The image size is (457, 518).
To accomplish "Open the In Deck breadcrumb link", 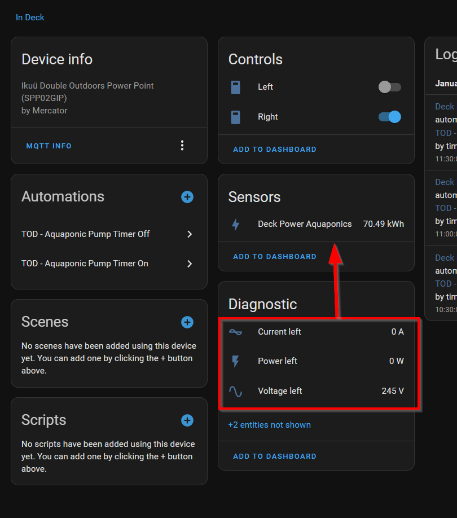I will pos(30,17).
